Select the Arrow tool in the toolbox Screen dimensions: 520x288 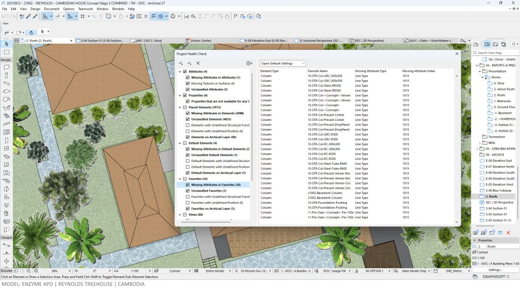coord(7,44)
